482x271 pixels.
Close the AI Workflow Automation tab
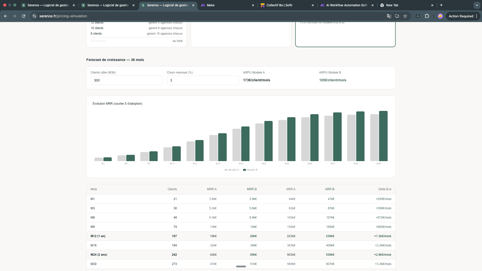(x=373, y=5)
